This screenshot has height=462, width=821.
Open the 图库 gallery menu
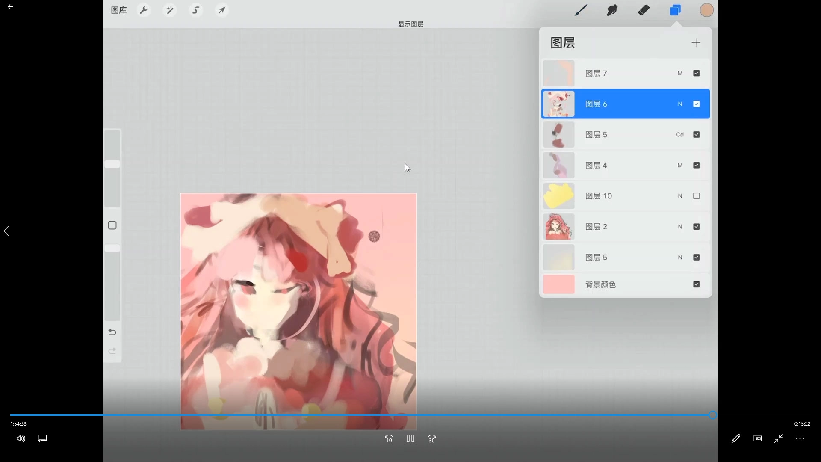(x=118, y=10)
